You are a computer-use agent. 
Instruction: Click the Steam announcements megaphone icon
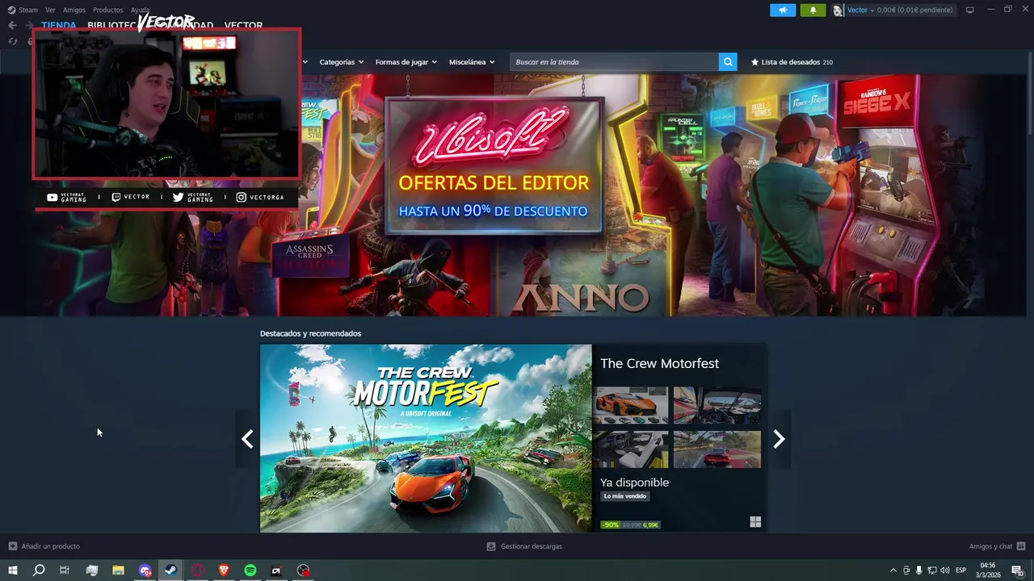pos(783,10)
